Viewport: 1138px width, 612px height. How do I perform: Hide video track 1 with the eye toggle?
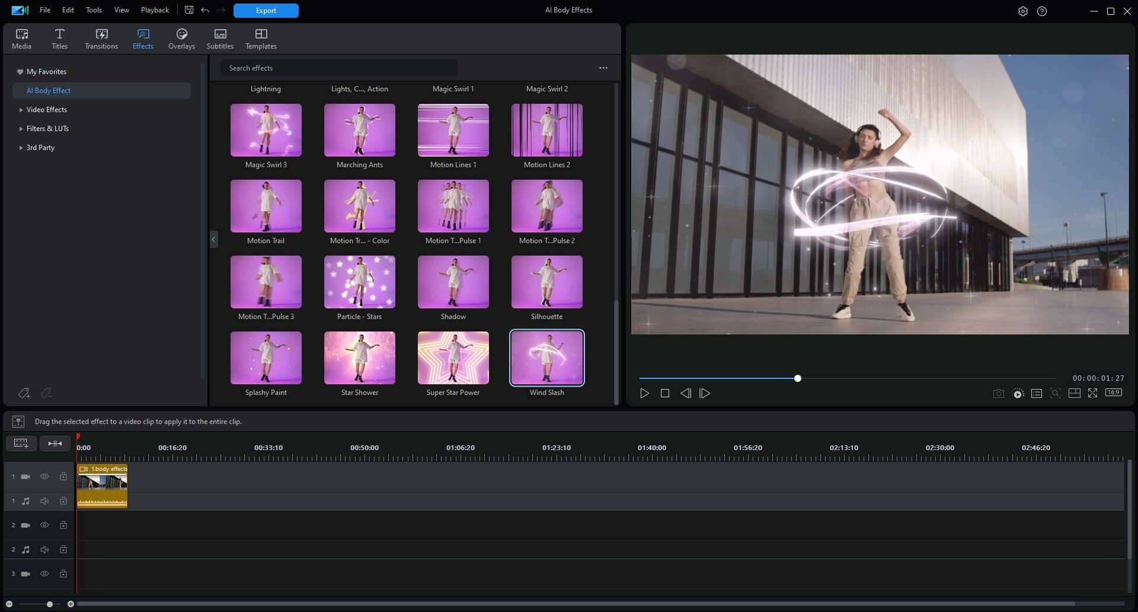[x=44, y=476]
